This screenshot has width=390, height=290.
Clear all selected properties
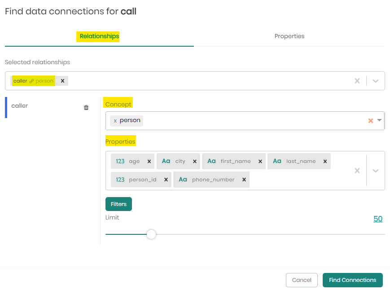pos(357,171)
